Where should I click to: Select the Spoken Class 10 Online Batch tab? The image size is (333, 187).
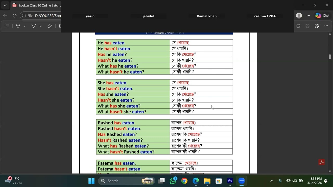(x=36, y=5)
